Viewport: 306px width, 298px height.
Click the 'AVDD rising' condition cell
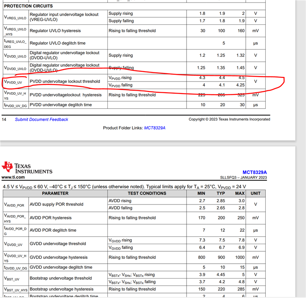[147, 201]
